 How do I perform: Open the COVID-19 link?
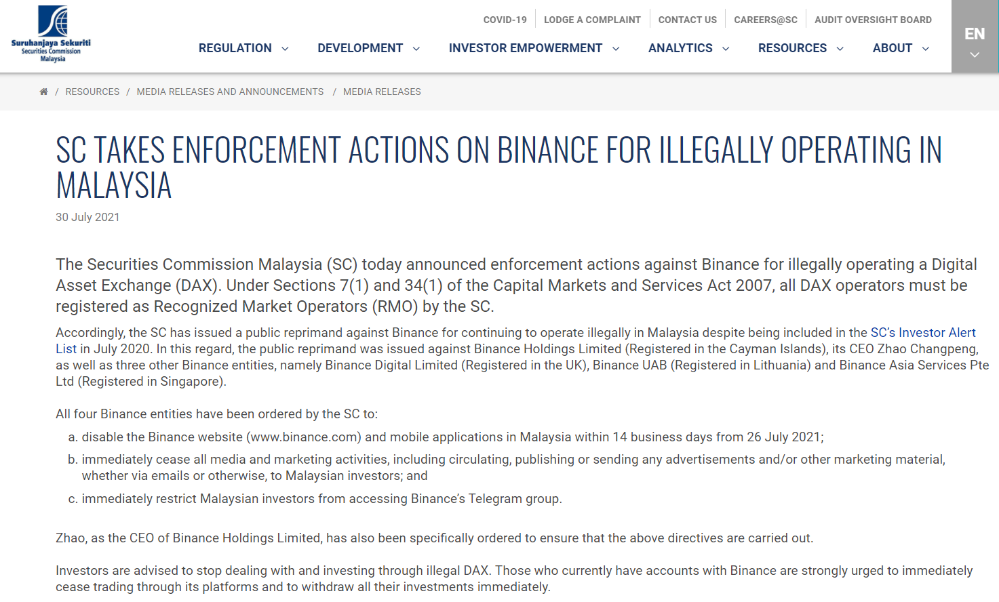pos(505,20)
